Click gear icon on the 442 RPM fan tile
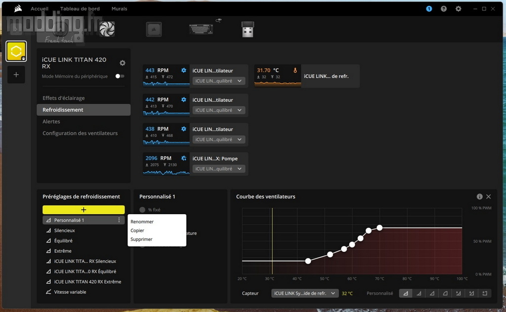The width and height of the screenshot is (506, 312). click(184, 100)
